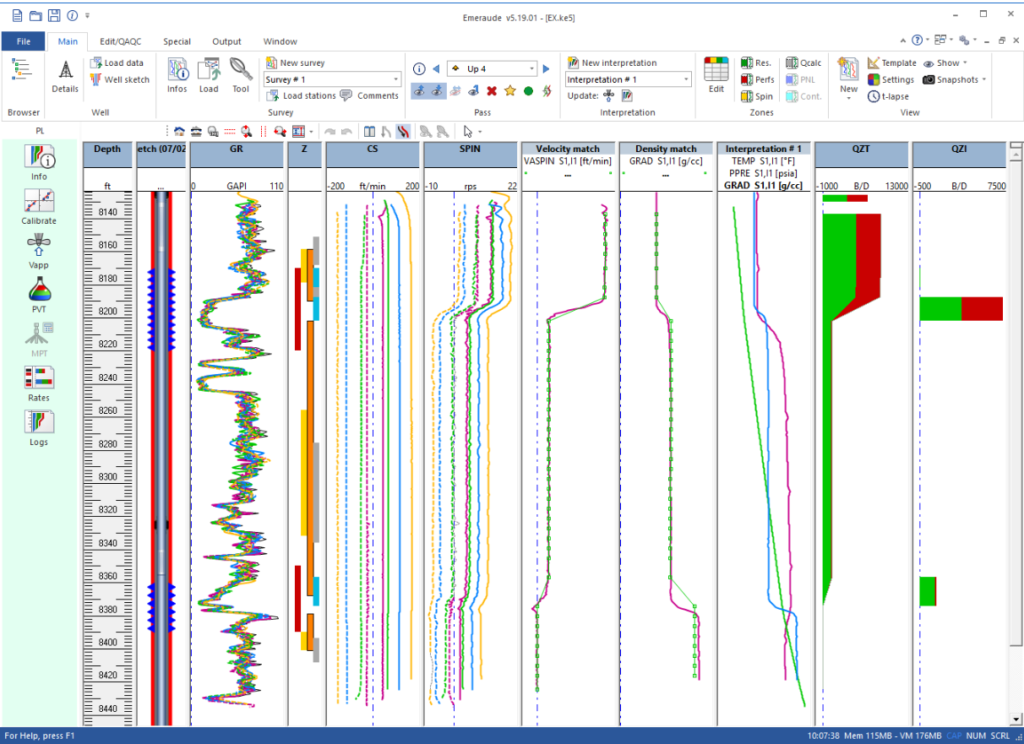Open the Output tab
Image resolution: width=1024 pixels, height=744 pixels.
[x=226, y=41]
